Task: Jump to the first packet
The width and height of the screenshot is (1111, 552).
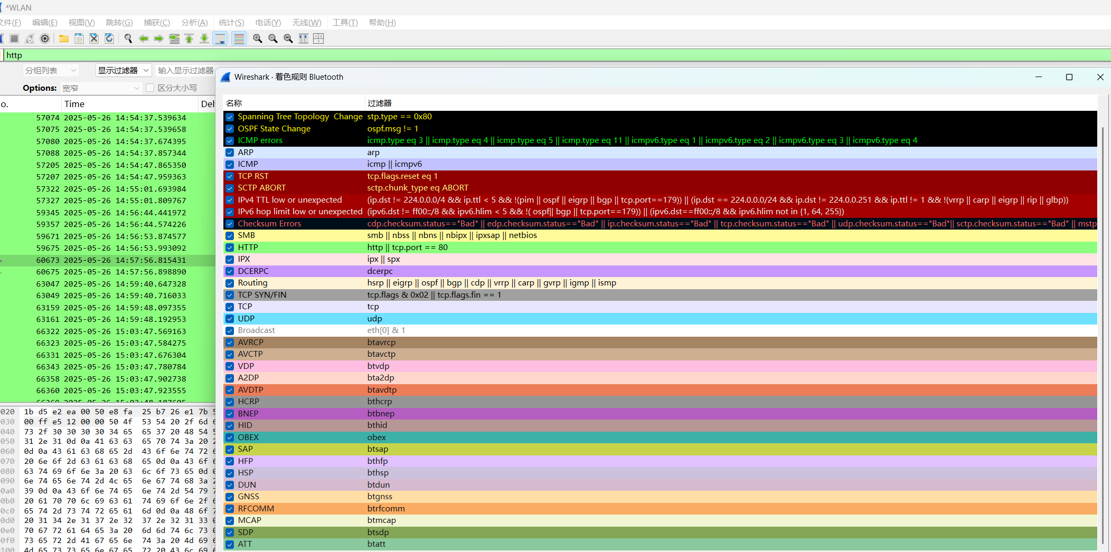Action: pyautogui.click(x=189, y=39)
